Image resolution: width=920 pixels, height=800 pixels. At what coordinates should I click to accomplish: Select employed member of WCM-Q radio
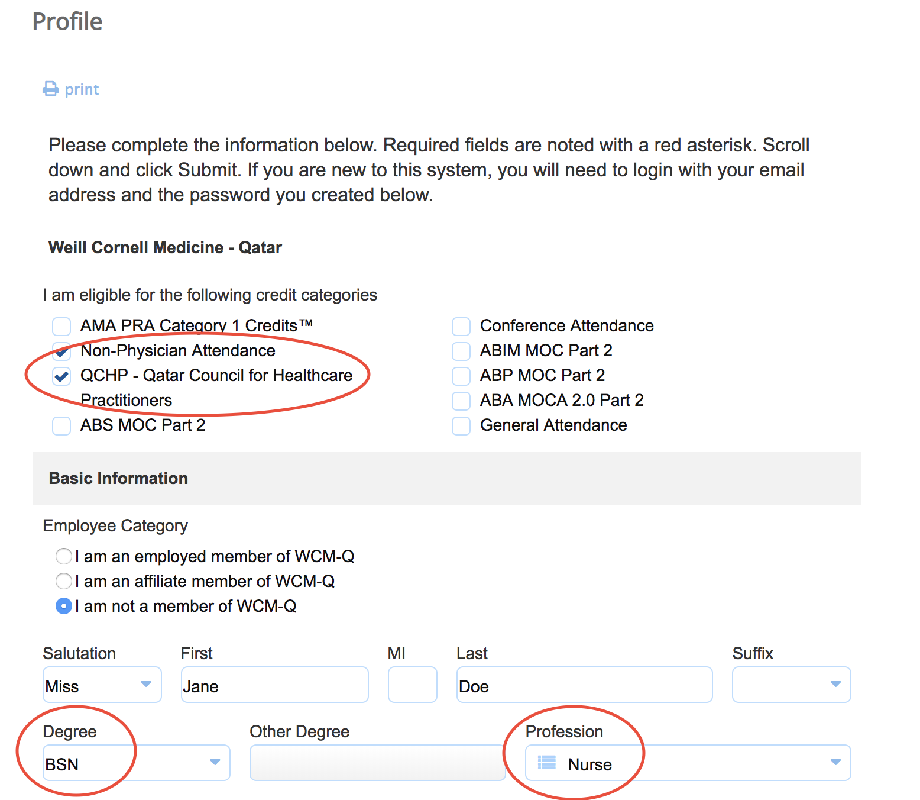64,556
